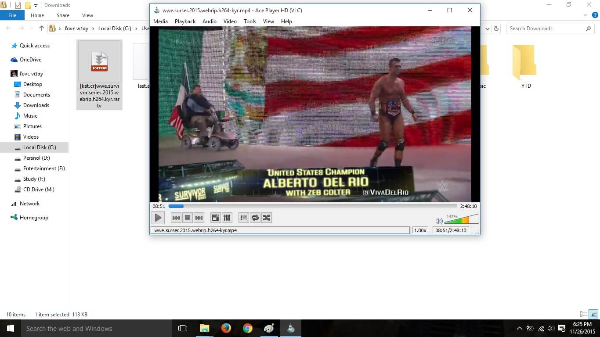
Task: Open Documents in navigation pane
Action: (36, 95)
